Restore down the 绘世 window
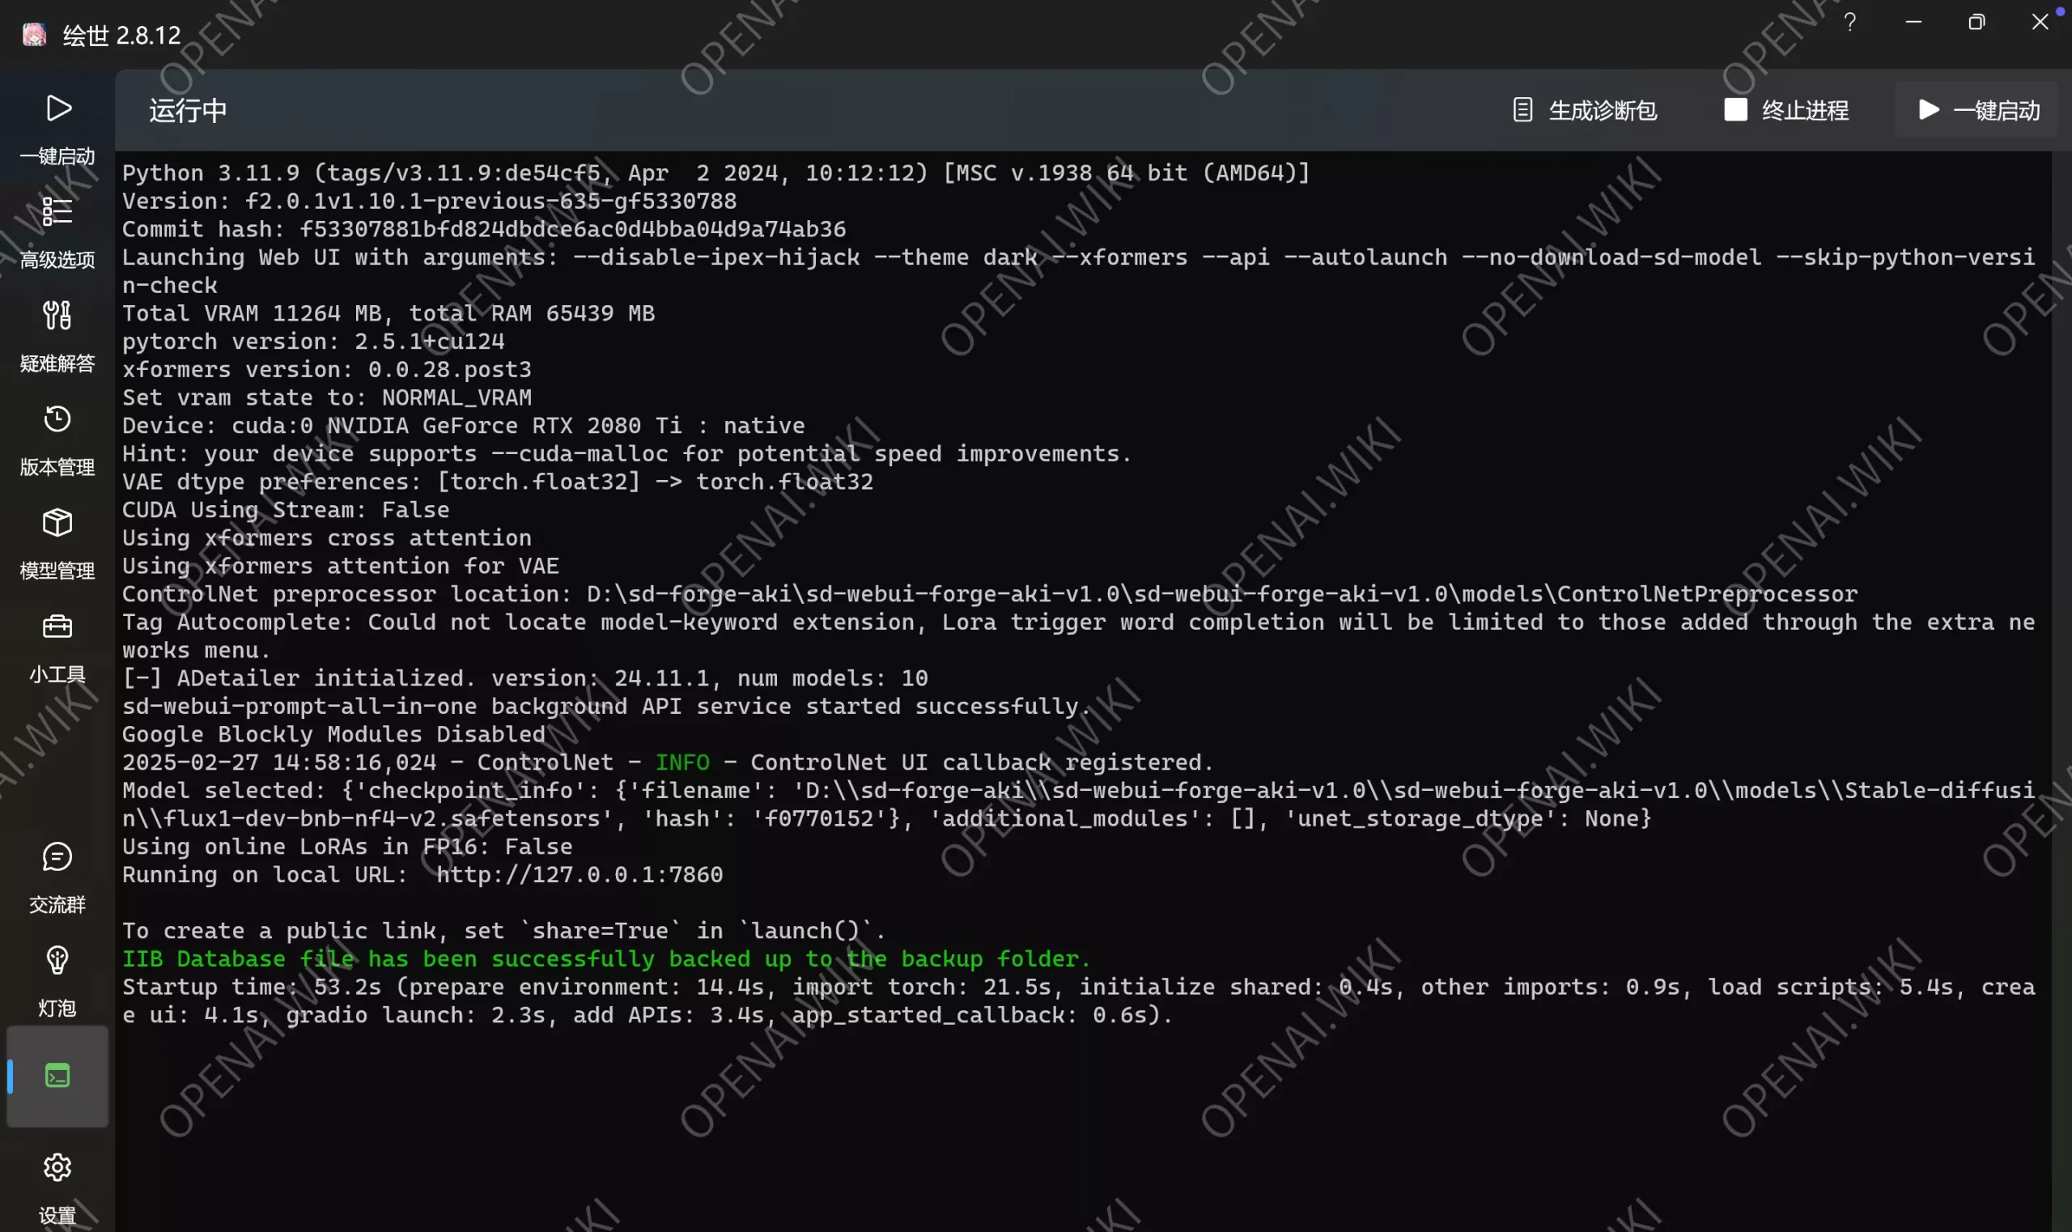Image resolution: width=2072 pixels, height=1232 pixels. coord(1976,23)
